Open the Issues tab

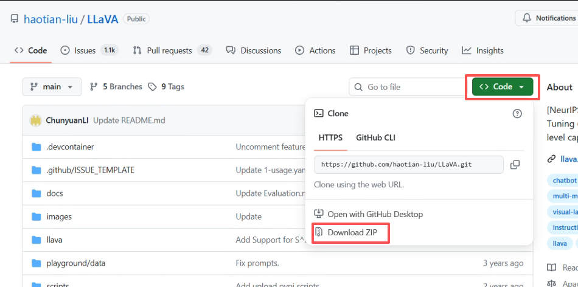[x=89, y=50]
